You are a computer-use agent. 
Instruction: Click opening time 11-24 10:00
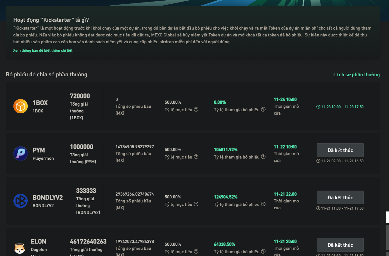[285, 99]
